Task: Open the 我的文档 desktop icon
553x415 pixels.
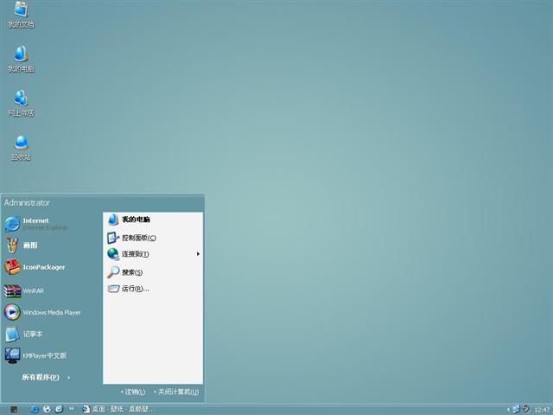Action: 21,15
